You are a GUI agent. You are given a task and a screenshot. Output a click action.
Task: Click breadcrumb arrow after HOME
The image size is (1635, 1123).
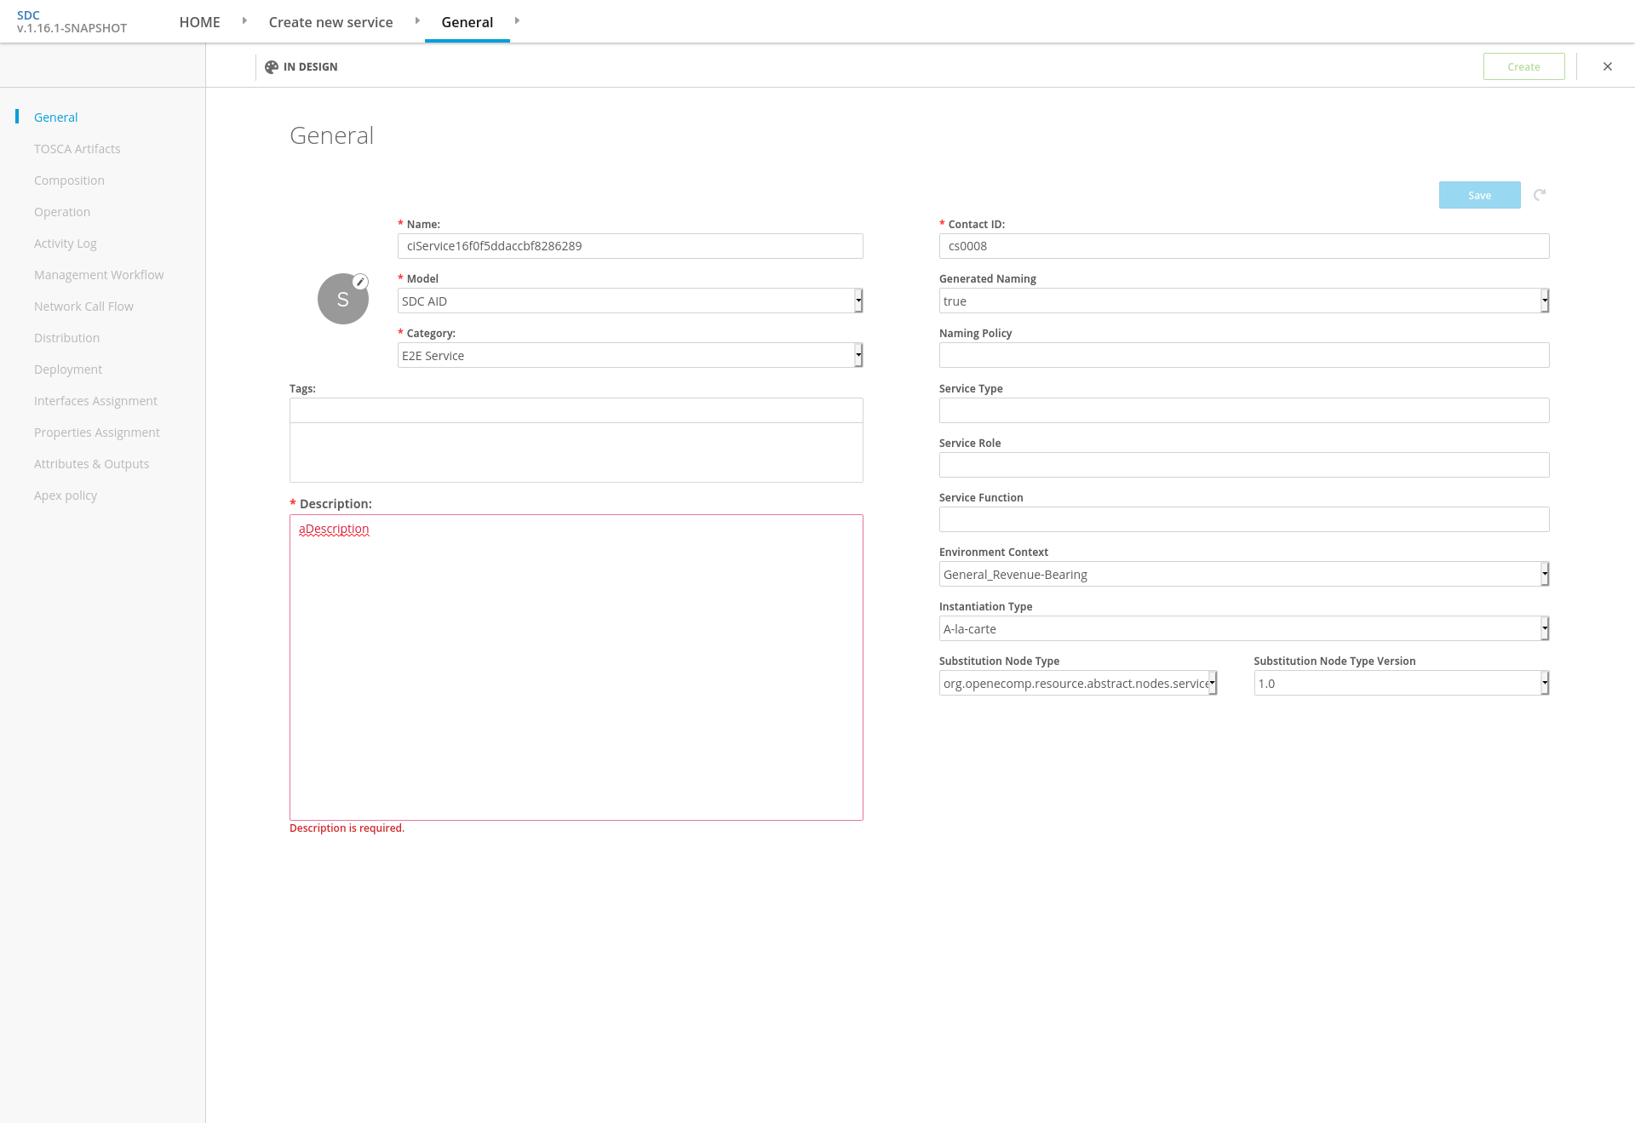click(x=244, y=20)
